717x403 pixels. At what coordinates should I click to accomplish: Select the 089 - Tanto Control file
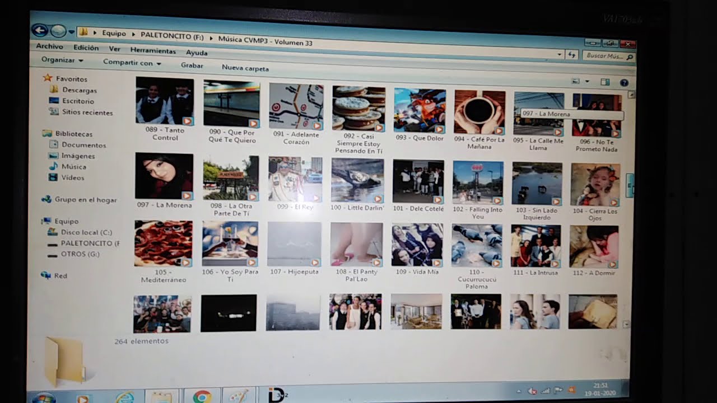click(x=165, y=110)
